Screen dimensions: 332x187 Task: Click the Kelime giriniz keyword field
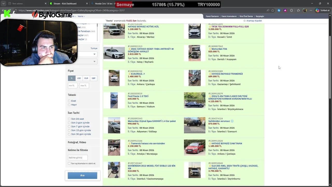(78, 158)
